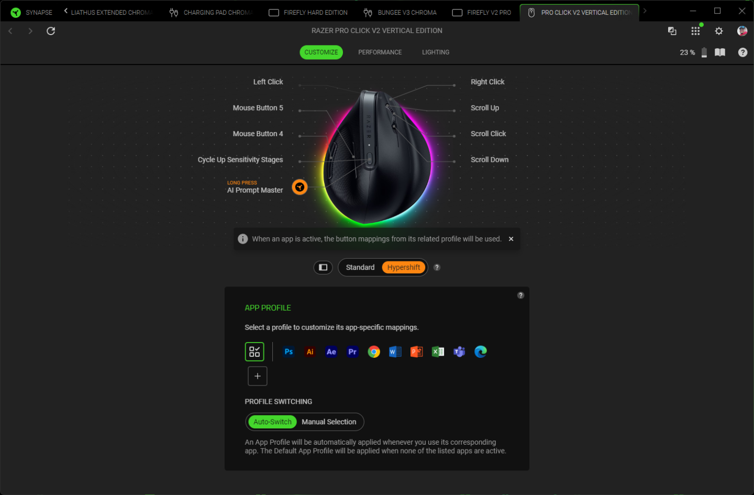Viewport: 754px width, 495px height.
Task: Select the Microsoft Word app profile
Action: pyautogui.click(x=395, y=352)
